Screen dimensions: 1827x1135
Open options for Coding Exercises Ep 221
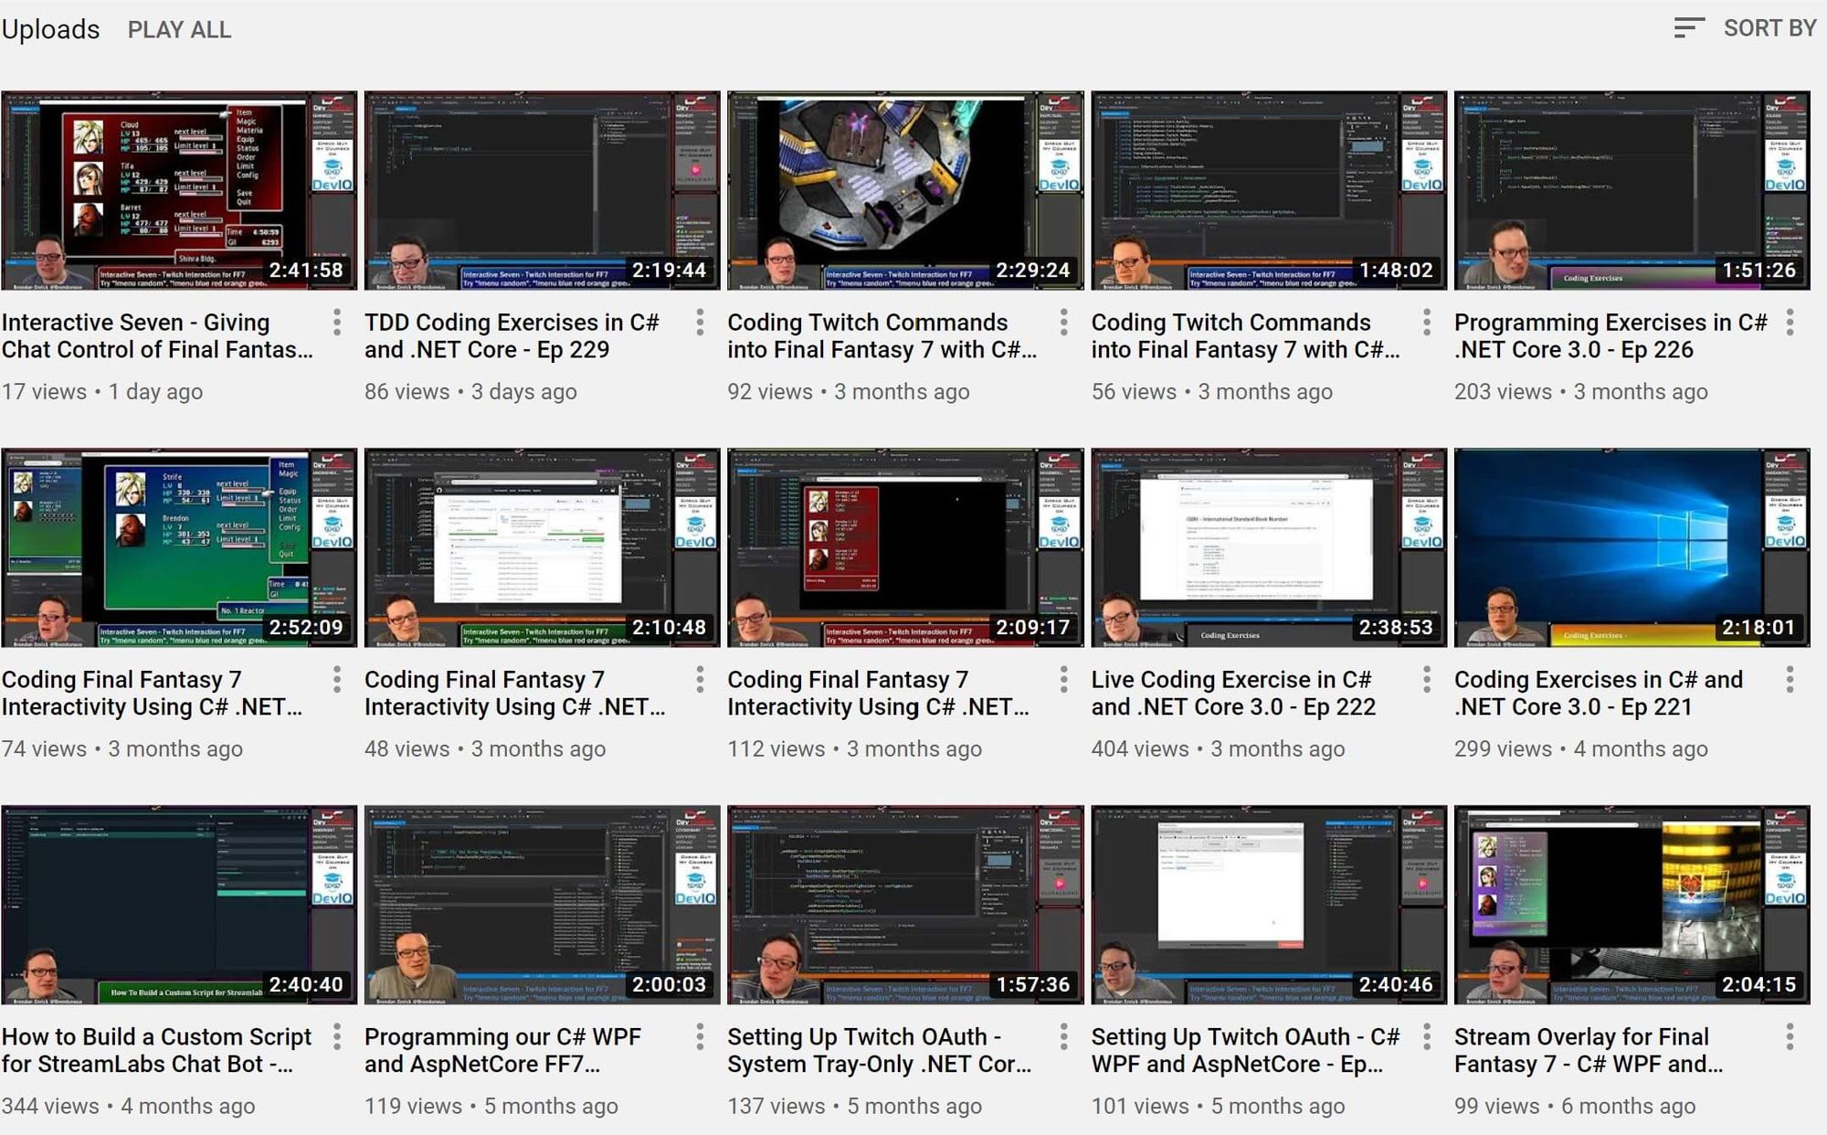pyautogui.click(x=1790, y=679)
